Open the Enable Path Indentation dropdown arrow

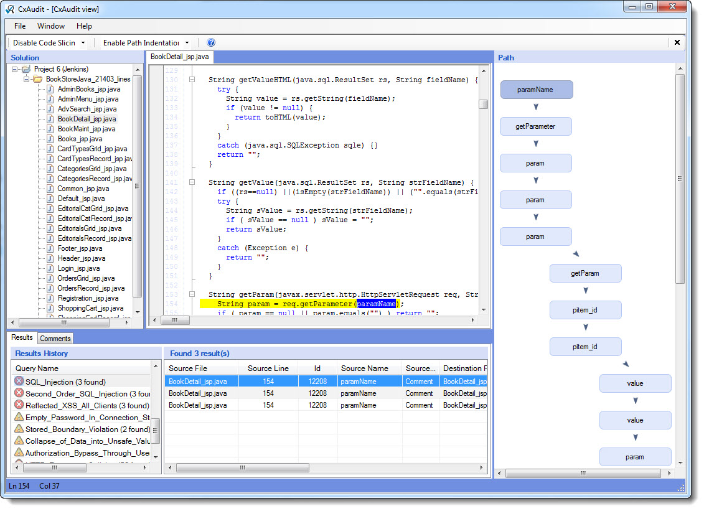[x=187, y=43]
